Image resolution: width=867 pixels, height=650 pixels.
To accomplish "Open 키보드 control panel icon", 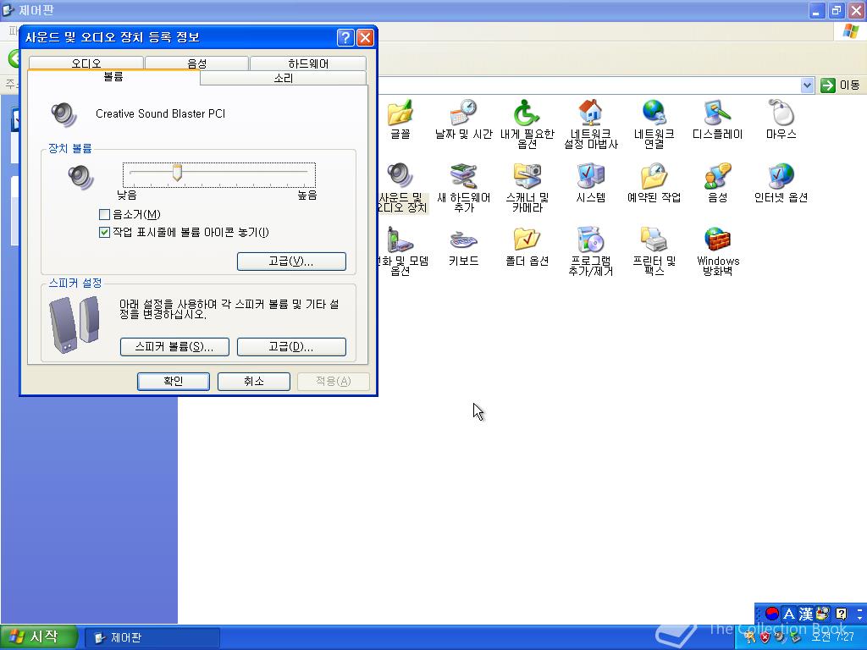I will (x=463, y=246).
